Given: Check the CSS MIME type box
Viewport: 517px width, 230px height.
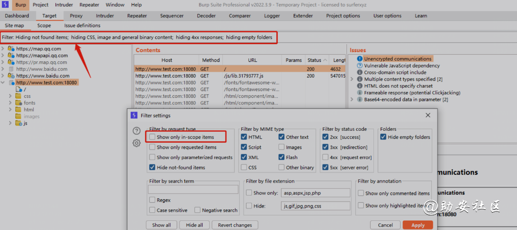Looking at the screenshot, I should [x=244, y=167].
